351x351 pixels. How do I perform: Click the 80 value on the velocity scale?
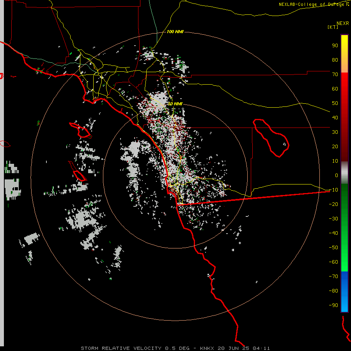click(x=335, y=60)
